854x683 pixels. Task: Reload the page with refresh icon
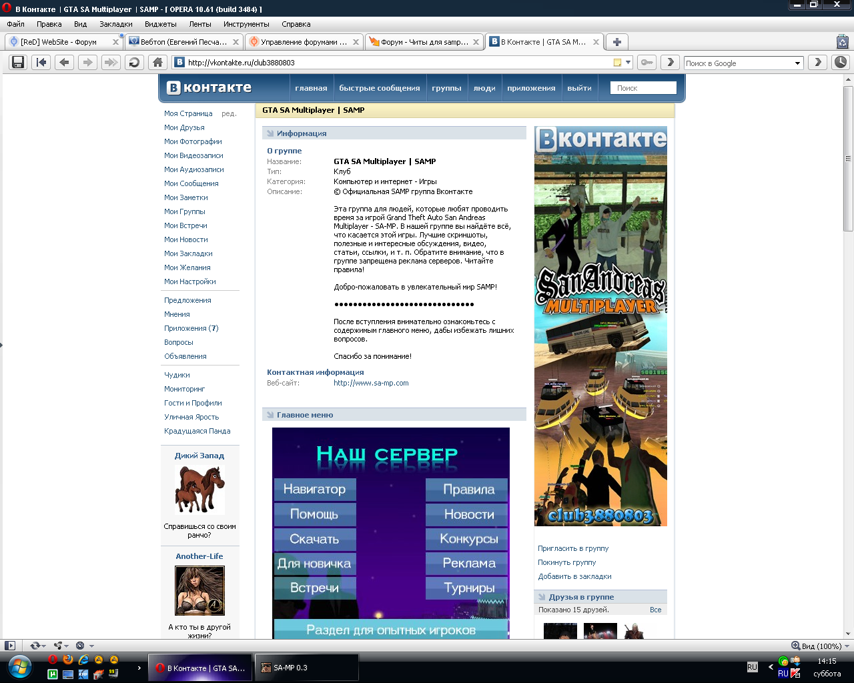[x=134, y=62]
